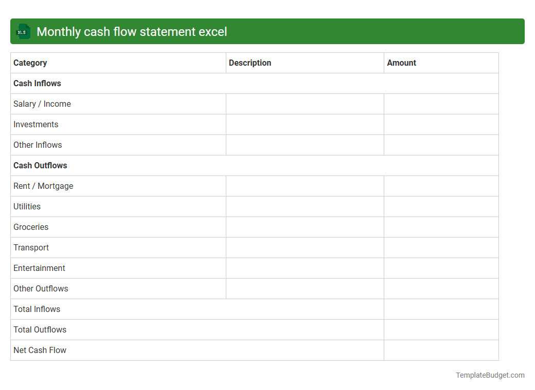Select the Cash Inflows section row
The width and height of the screenshot is (535, 390).
click(37, 83)
